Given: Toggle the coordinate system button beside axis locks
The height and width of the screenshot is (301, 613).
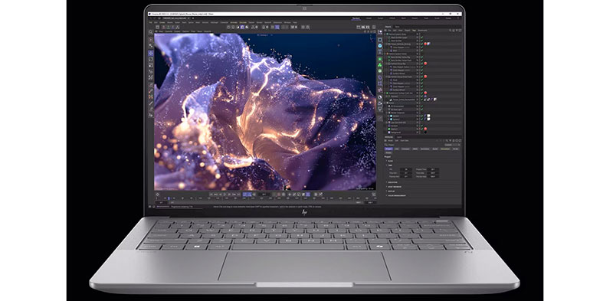Looking at the screenshot, I should pyautogui.click(x=178, y=27).
